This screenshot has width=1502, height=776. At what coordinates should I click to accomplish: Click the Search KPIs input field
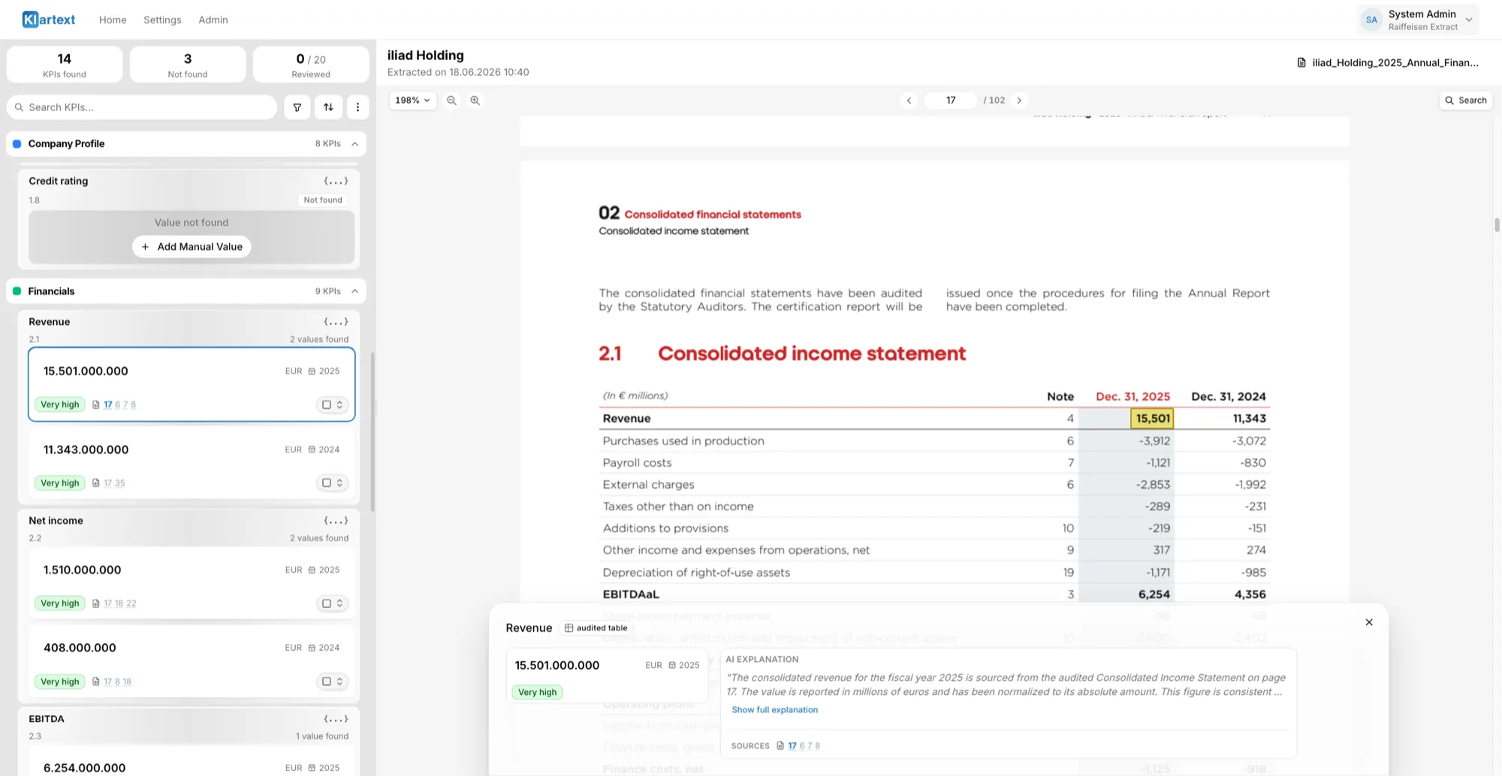(x=142, y=107)
